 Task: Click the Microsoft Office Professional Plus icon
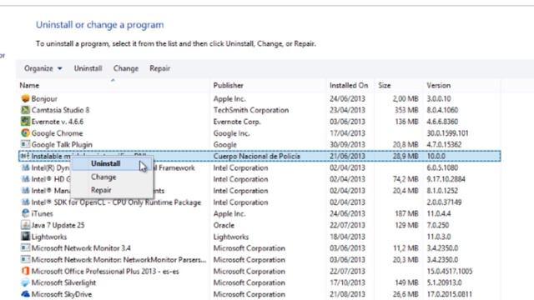(x=25, y=271)
